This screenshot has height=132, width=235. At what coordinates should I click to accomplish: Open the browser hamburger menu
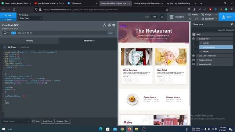[x=231, y=10]
